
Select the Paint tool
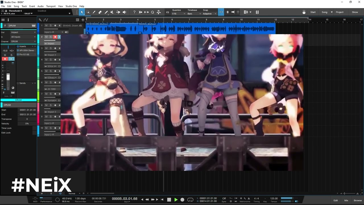pyautogui.click(x=106, y=12)
